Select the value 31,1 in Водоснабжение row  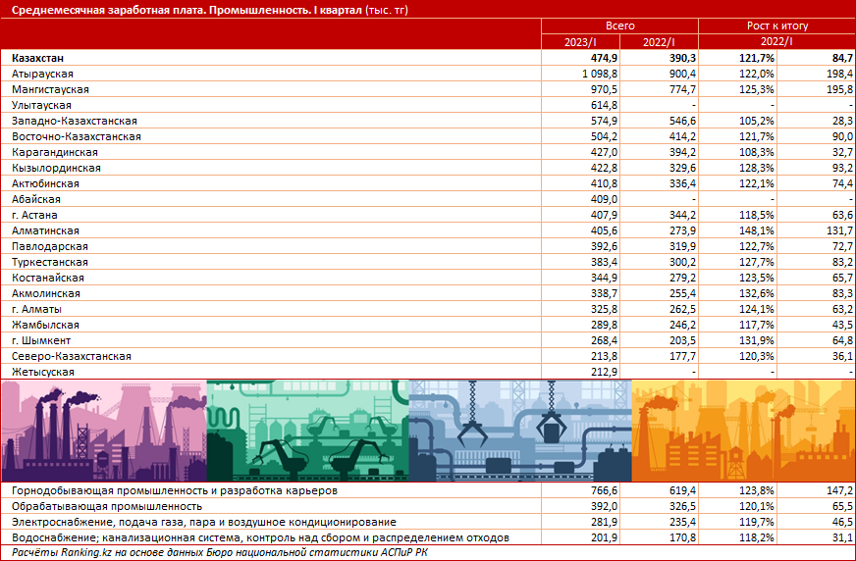(841, 538)
